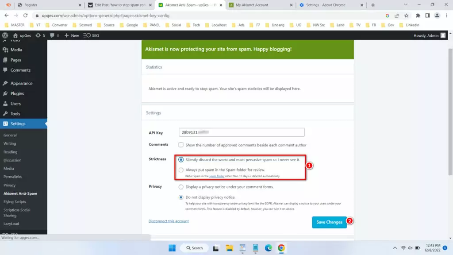Open the '+ New' content menu in admin bar
Image resolution: width=453 pixels, height=255 pixels.
[x=72, y=35]
